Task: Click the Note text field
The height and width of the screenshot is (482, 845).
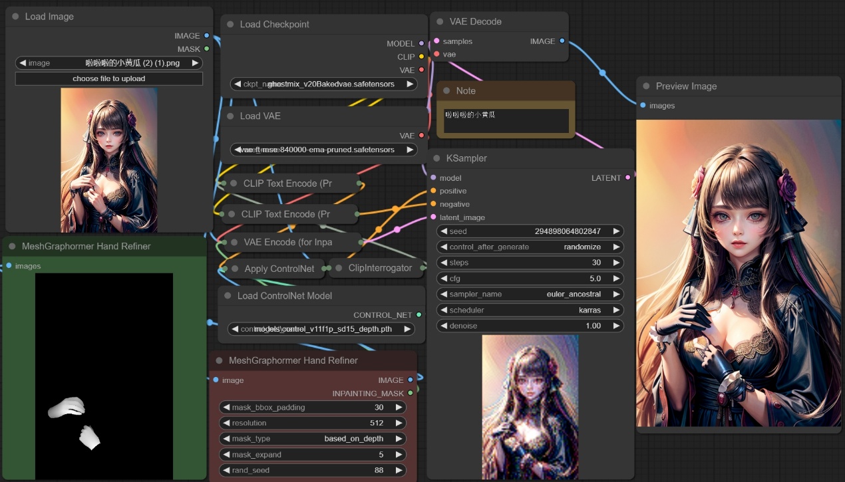Action: point(506,120)
